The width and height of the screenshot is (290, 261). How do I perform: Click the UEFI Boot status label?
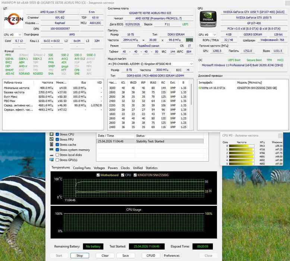234,60
